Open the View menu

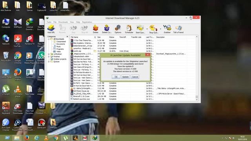click(x=72, y=22)
